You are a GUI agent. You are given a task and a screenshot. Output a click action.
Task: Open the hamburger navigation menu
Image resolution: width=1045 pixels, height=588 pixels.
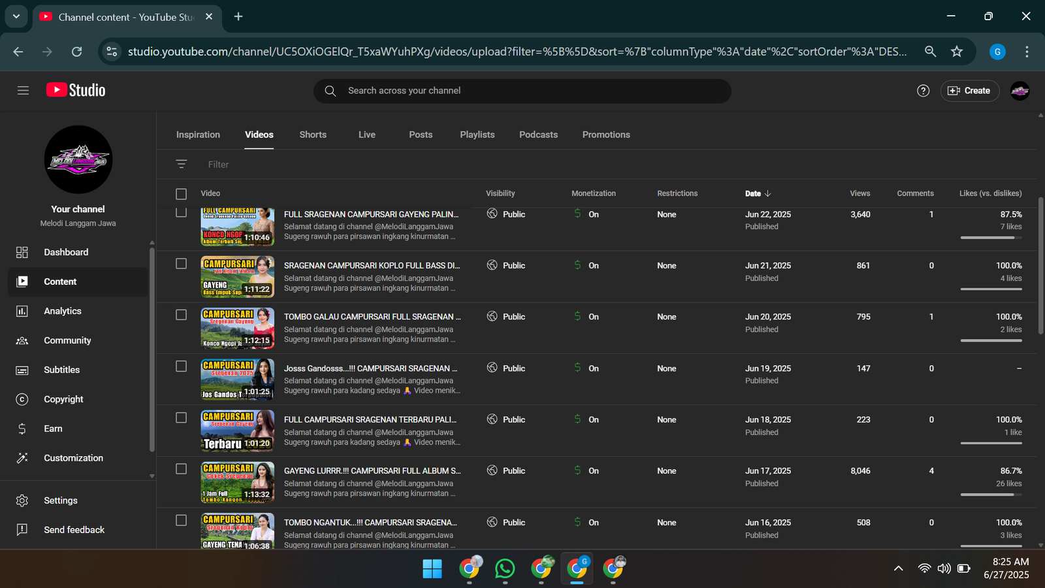tap(23, 91)
